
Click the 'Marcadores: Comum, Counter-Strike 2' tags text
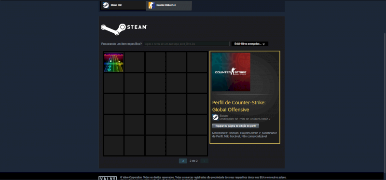245,135
